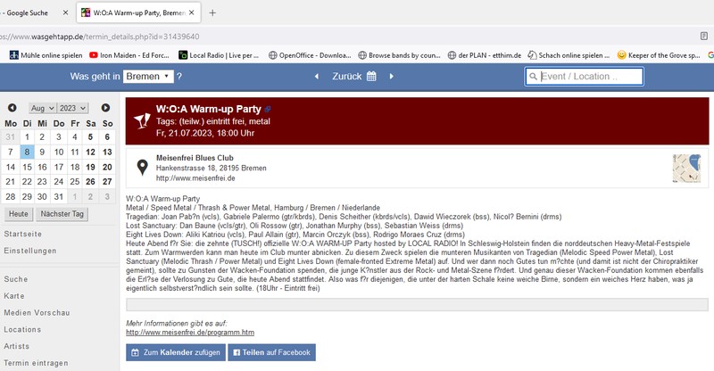Select August 8 in the calendar
The width and height of the screenshot is (714, 371).
(27, 152)
